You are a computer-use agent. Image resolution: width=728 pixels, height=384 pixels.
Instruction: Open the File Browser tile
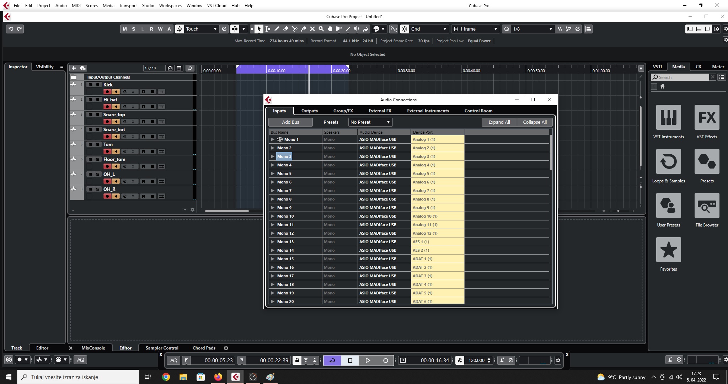tap(707, 210)
